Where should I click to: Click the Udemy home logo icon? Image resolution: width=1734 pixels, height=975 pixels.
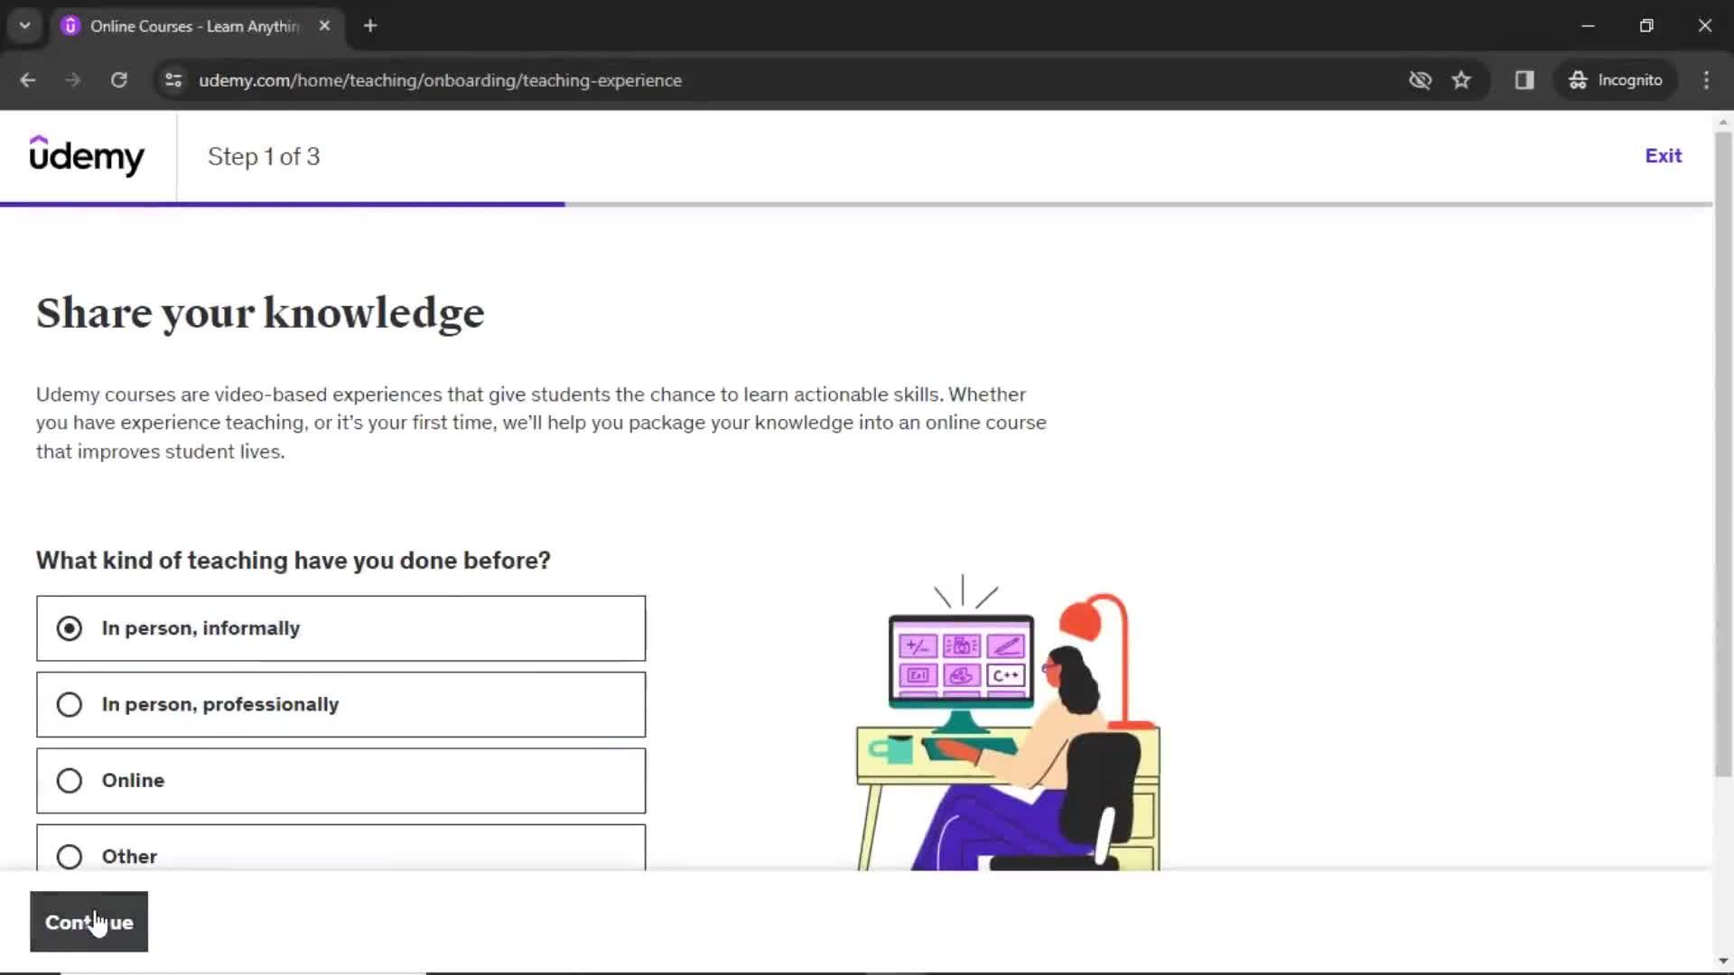(87, 156)
